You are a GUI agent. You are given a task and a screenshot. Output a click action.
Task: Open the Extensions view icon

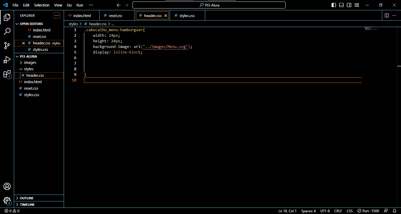[x=7, y=74]
